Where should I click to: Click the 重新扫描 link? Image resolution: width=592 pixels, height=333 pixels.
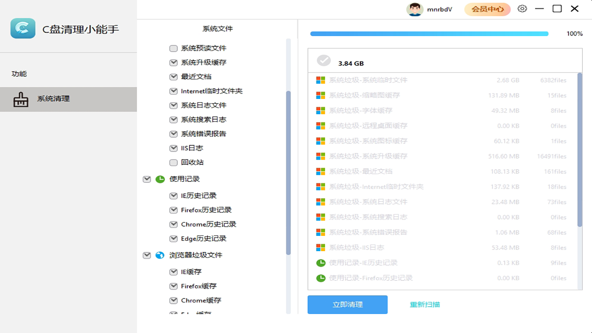pyautogui.click(x=424, y=304)
